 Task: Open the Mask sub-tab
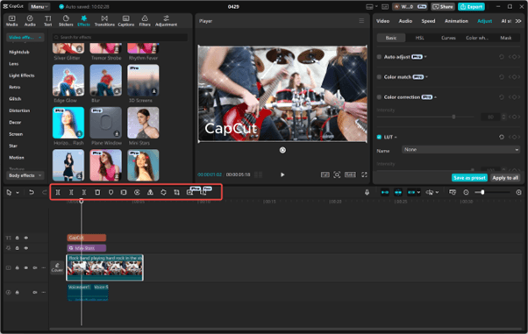(506, 38)
